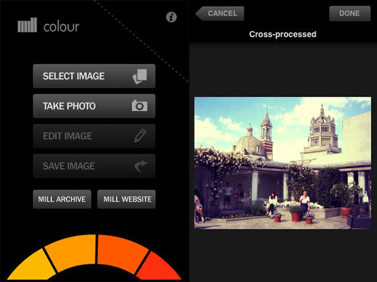Screen dimensions: 377x282
Task: Click the greyed-out Save Image button
Action: 94,166
